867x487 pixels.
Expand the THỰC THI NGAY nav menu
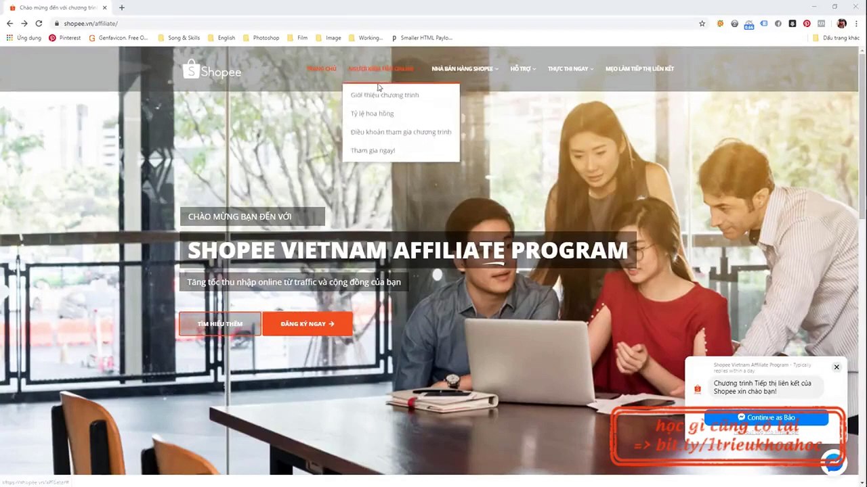coord(570,69)
